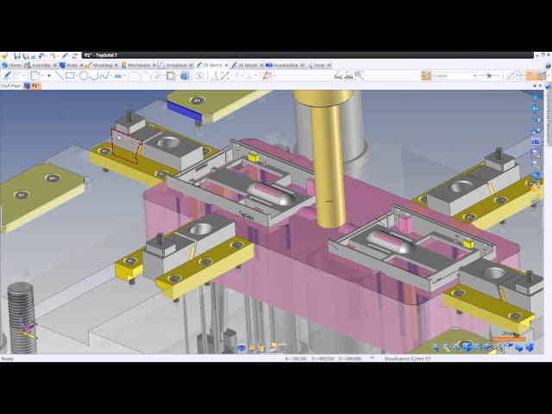This screenshot has height=414, width=552.
Task: Go to the Start Page tab
Action: coord(10,86)
